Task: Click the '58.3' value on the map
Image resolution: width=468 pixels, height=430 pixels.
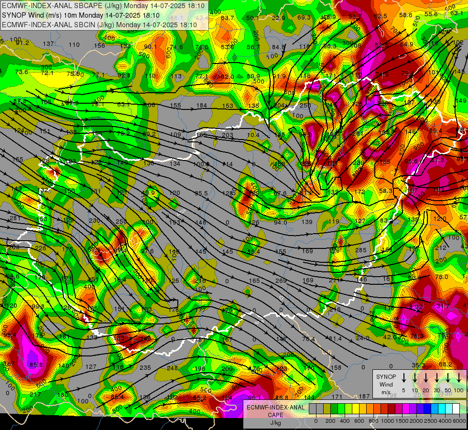Action: tap(386, 190)
